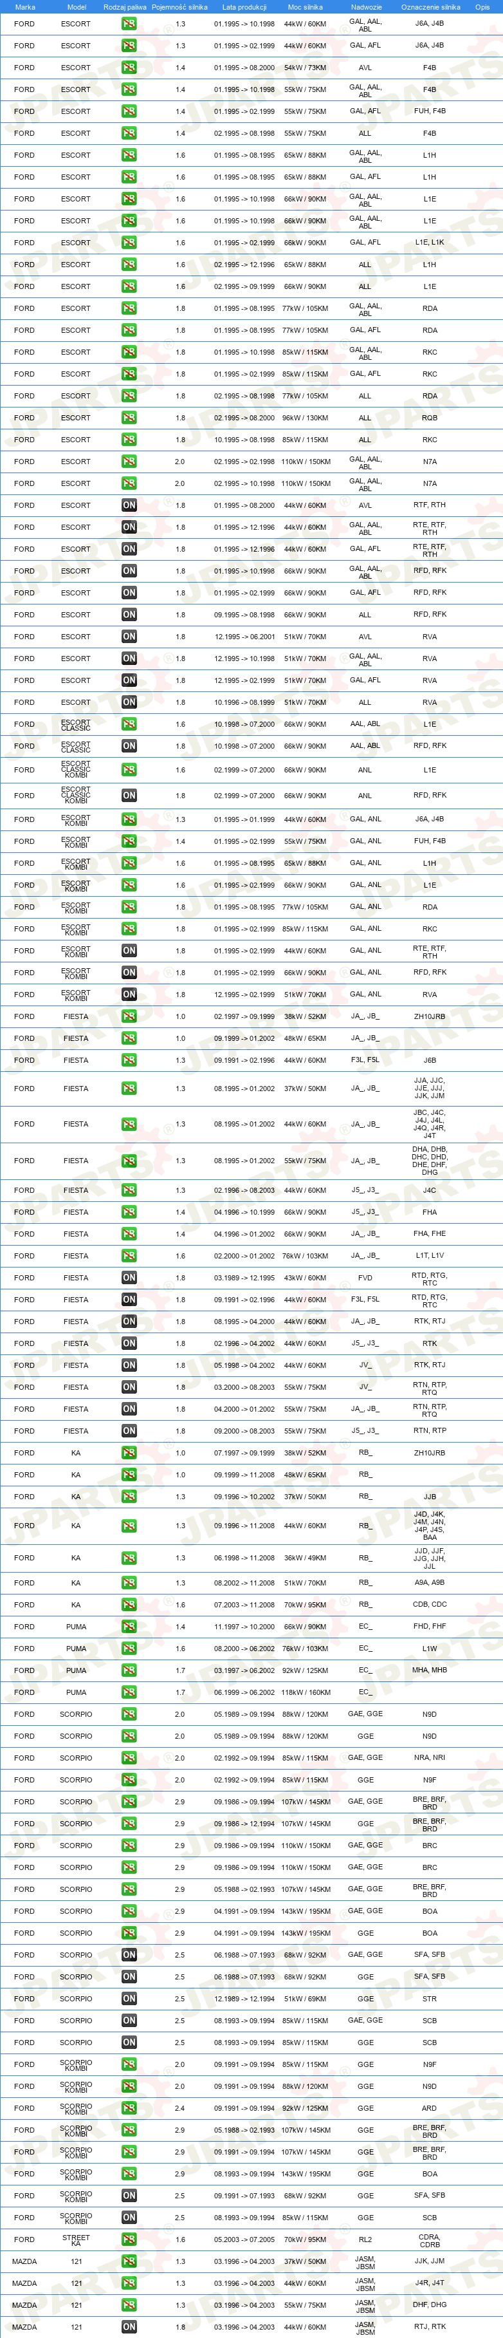
Task: Click diesel ON icon in Escort Kombi RVA row
Action: pos(129,995)
